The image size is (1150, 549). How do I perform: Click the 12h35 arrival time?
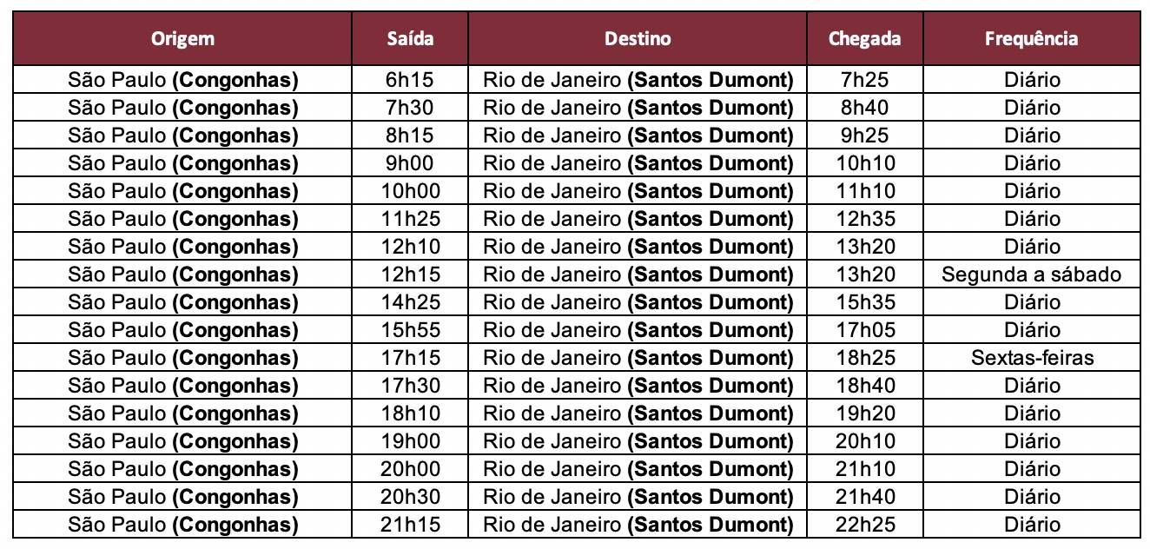864,219
